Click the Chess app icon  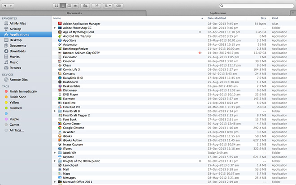click(x=60, y=65)
